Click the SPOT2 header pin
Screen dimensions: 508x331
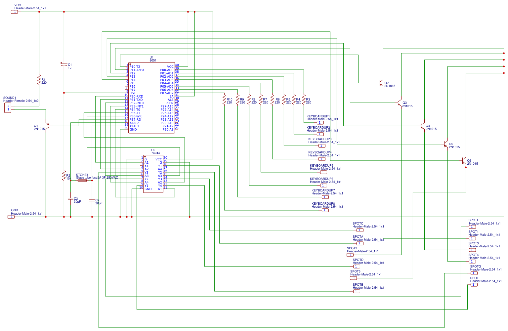click(350, 255)
